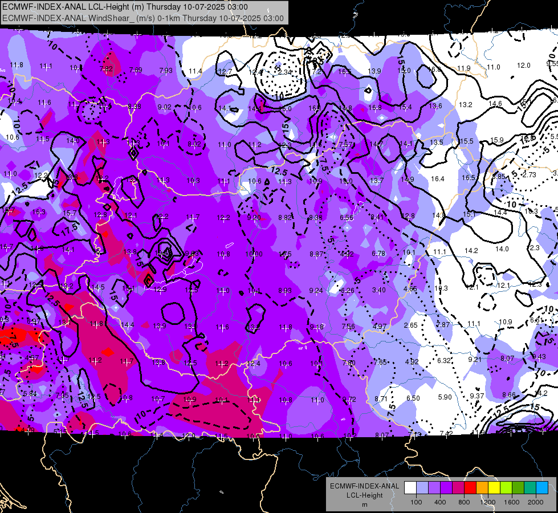Image resolution: width=558 pixels, height=513 pixels.
Task: Click the grid value 9.37
Action: (x=477, y=396)
